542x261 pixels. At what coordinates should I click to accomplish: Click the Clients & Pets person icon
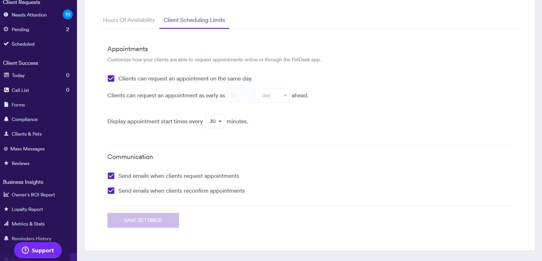point(6,134)
